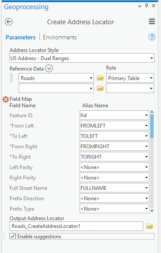Open the Left Parity alias dropdown
The width and height of the screenshot is (161, 253).
114,167
